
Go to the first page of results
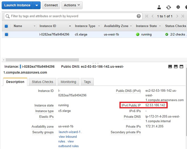point(147,16)
